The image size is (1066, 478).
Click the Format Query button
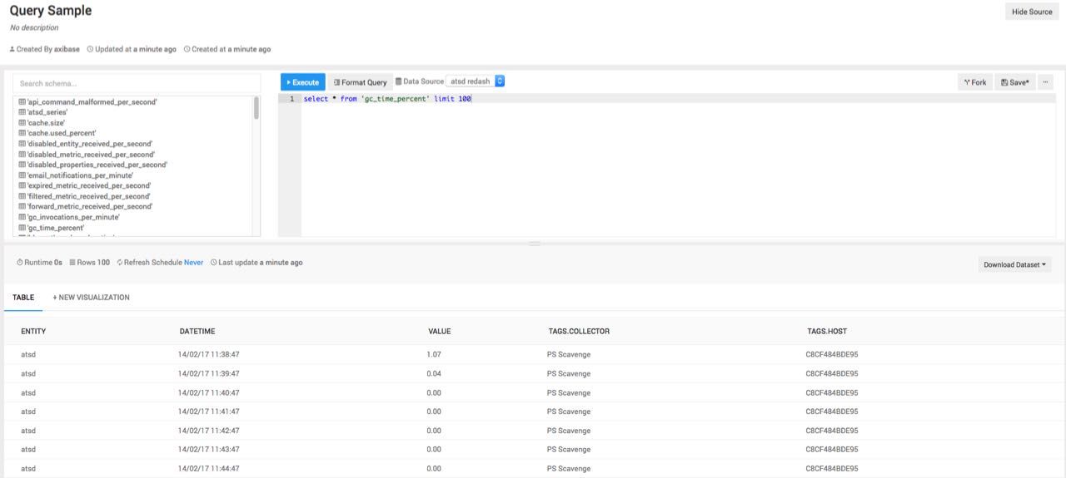pyautogui.click(x=360, y=82)
